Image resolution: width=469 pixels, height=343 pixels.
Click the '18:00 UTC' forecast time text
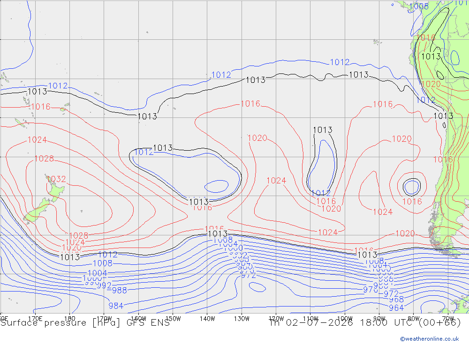[388, 323]
